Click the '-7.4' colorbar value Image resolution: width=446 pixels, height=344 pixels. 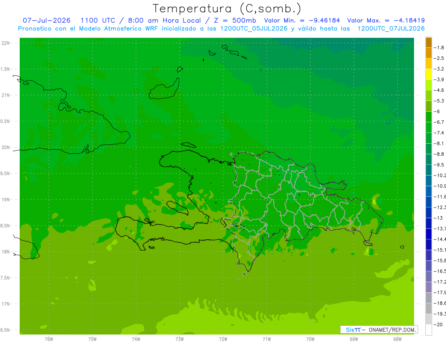pos(439,133)
